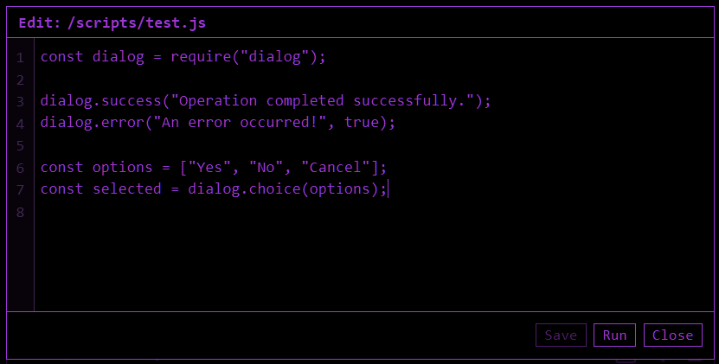Click line number 3 in the gutter
This screenshot has height=364, width=719.
click(x=19, y=102)
